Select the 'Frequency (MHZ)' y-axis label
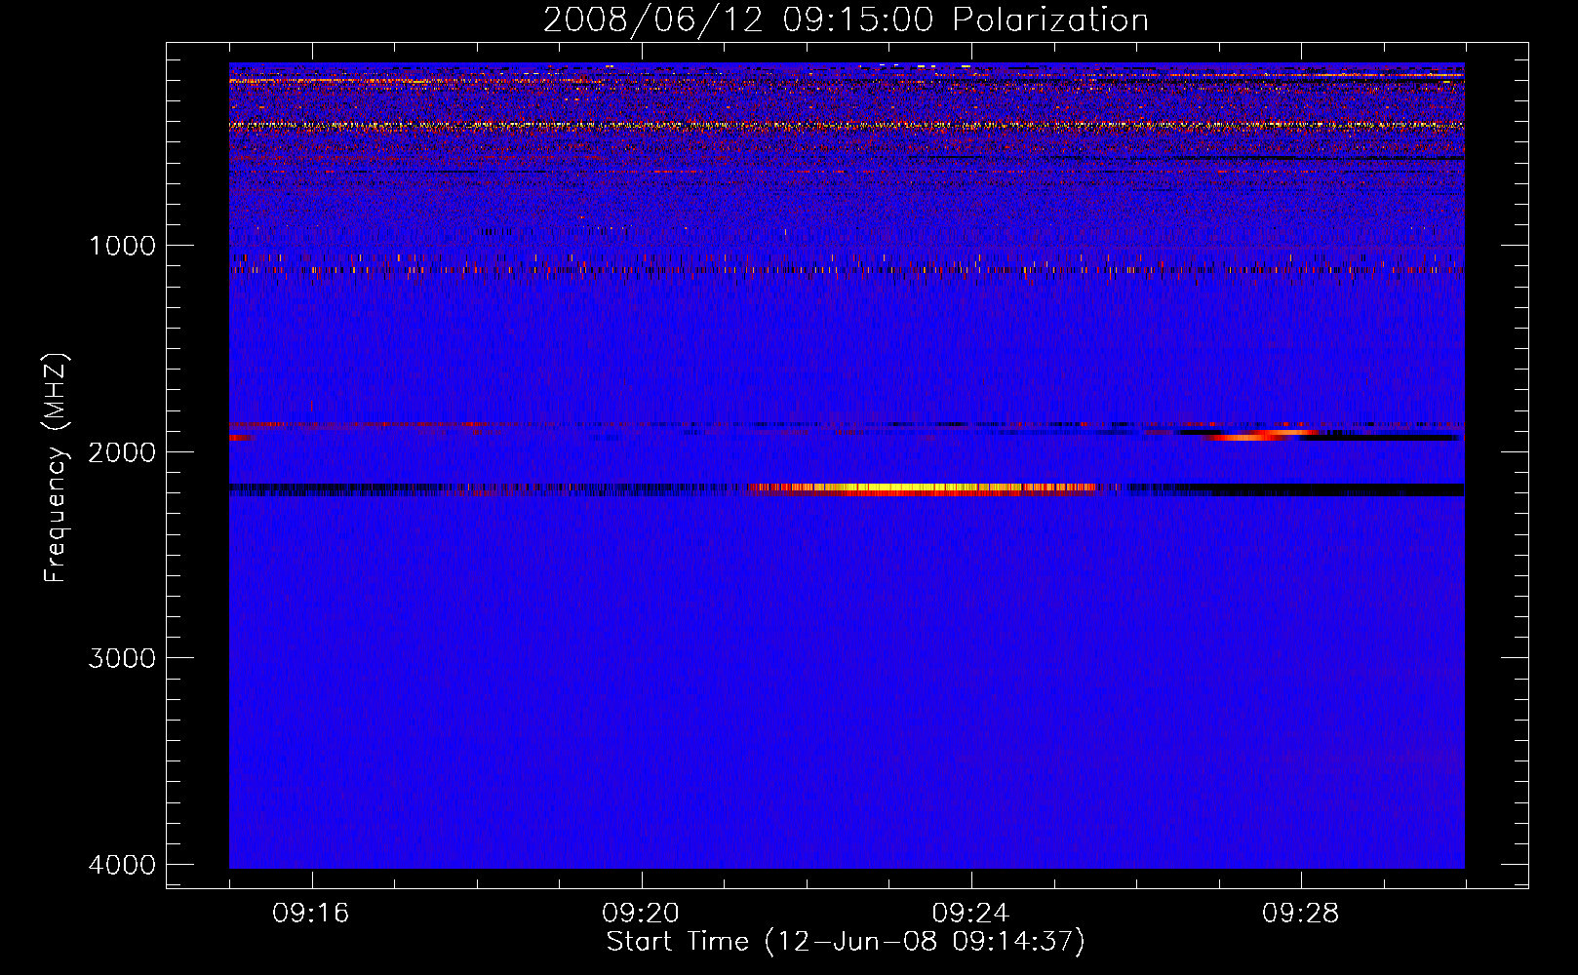Image resolution: width=1578 pixels, height=975 pixels. pyautogui.click(x=57, y=468)
